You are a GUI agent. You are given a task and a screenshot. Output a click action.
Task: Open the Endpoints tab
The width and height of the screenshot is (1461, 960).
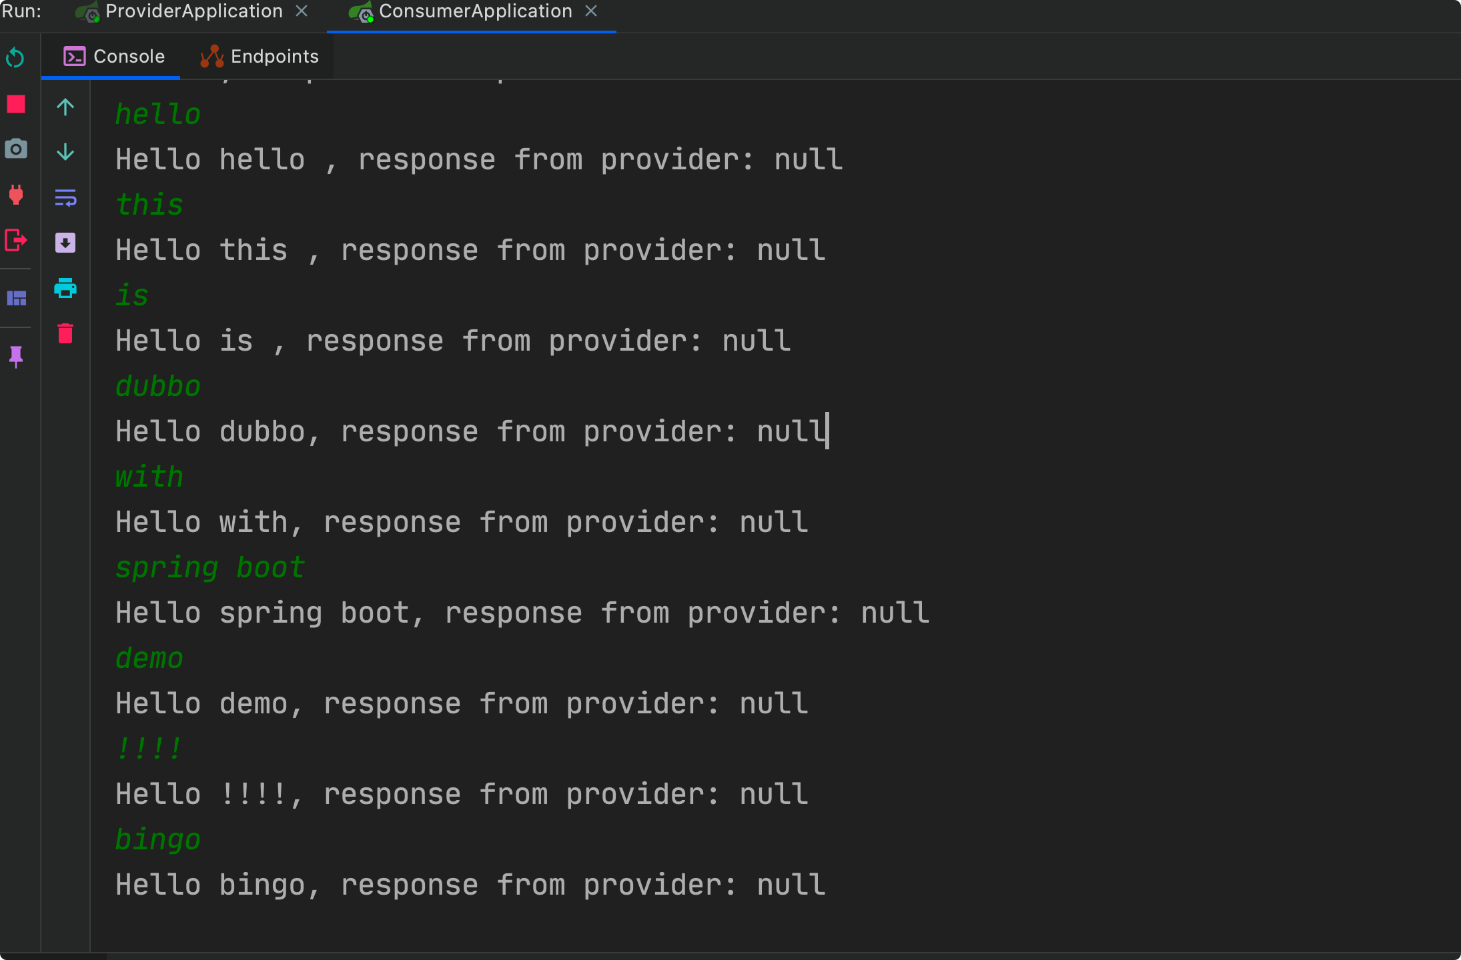(260, 57)
